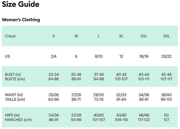This screenshot has height=129, width=180.
Task: Click the 40-42 bust measurement
Action: coord(121,75)
